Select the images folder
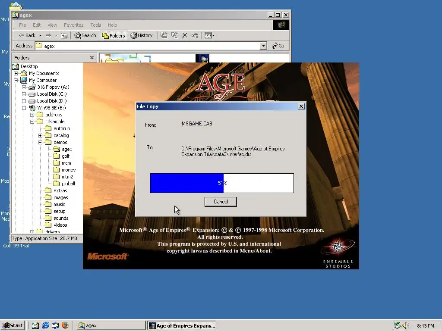This screenshot has height=331, width=442. pos(60,197)
